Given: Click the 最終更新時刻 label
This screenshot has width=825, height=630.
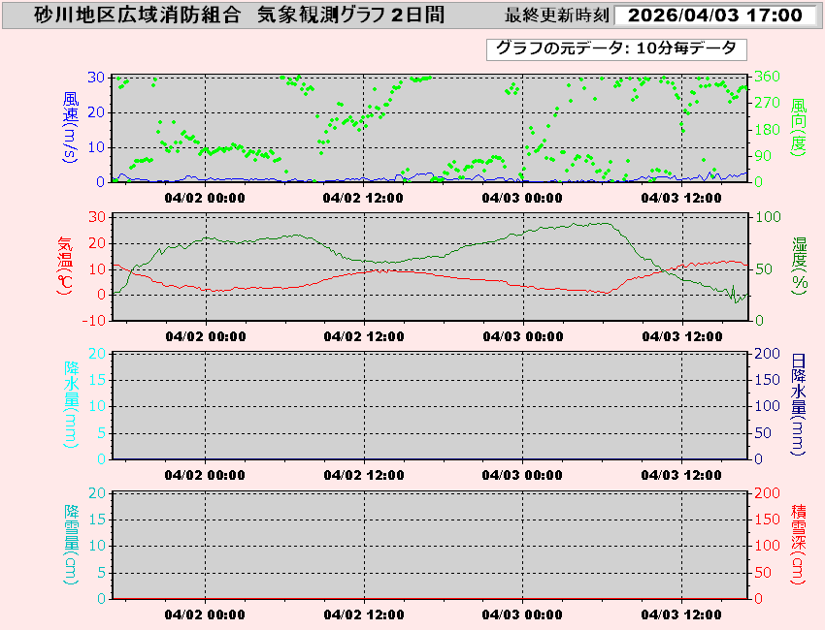Looking at the screenshot, I should click(x=557, y=16).
